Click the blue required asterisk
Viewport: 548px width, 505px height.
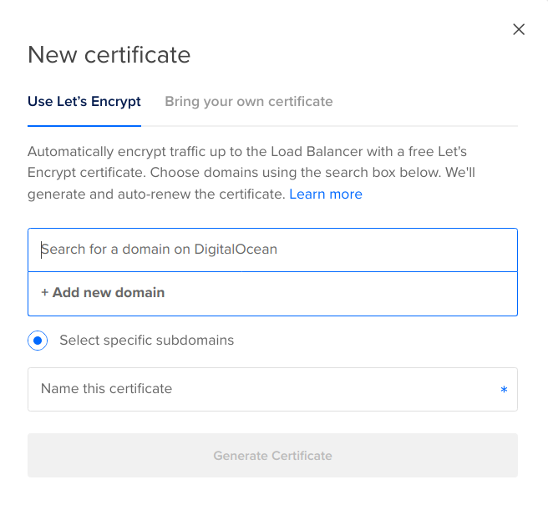(504, 390)
